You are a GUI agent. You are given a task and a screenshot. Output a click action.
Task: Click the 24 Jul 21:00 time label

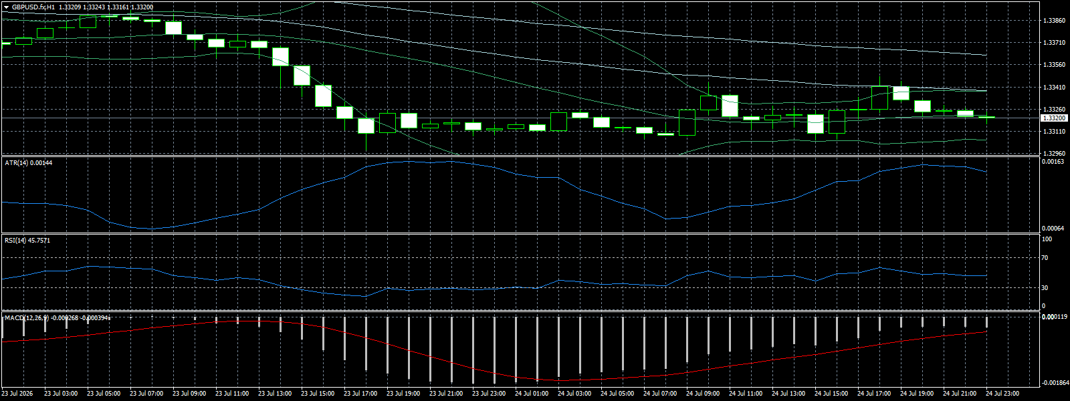click(960, 394)
